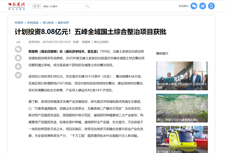Open the 湖北机器人演奏 photo thumbnail

click(x=182, y=76)
